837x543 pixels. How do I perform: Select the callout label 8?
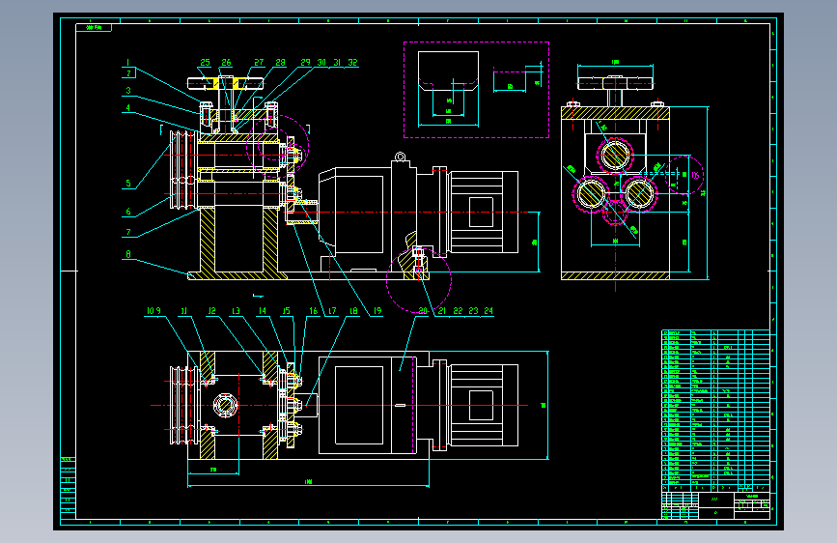(x=128, y=254)
